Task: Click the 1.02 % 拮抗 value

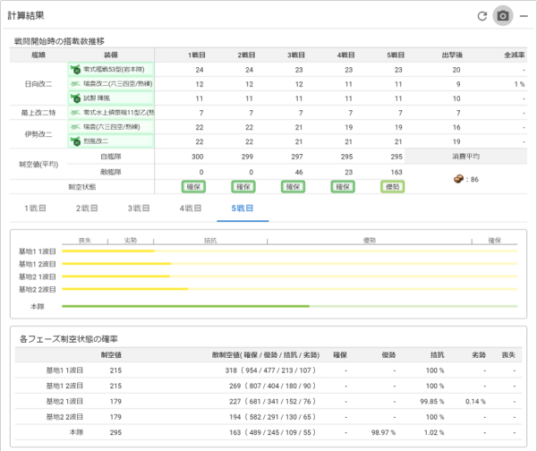Action: [434, 432]
